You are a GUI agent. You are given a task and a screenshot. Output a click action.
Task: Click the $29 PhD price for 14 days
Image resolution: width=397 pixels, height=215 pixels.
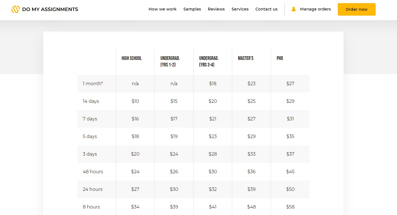click(x=290, y=101)
